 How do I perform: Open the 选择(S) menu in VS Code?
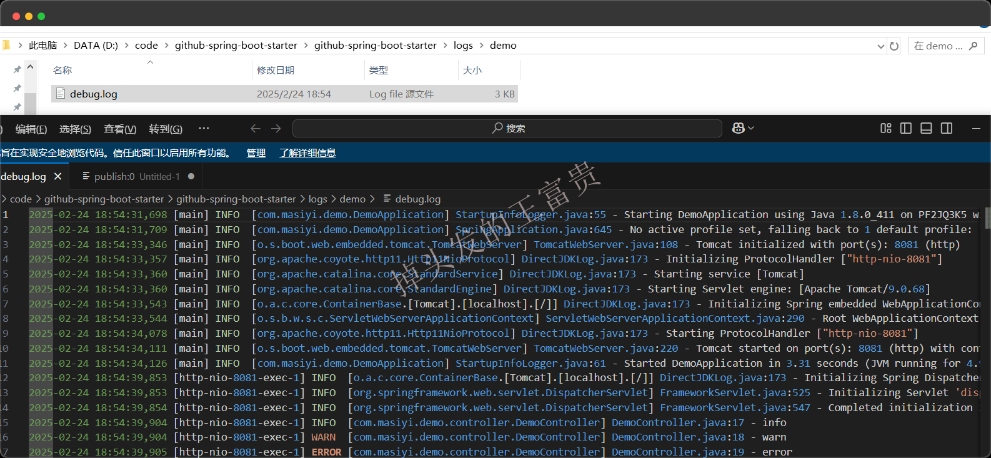click(x=75, y=129)
